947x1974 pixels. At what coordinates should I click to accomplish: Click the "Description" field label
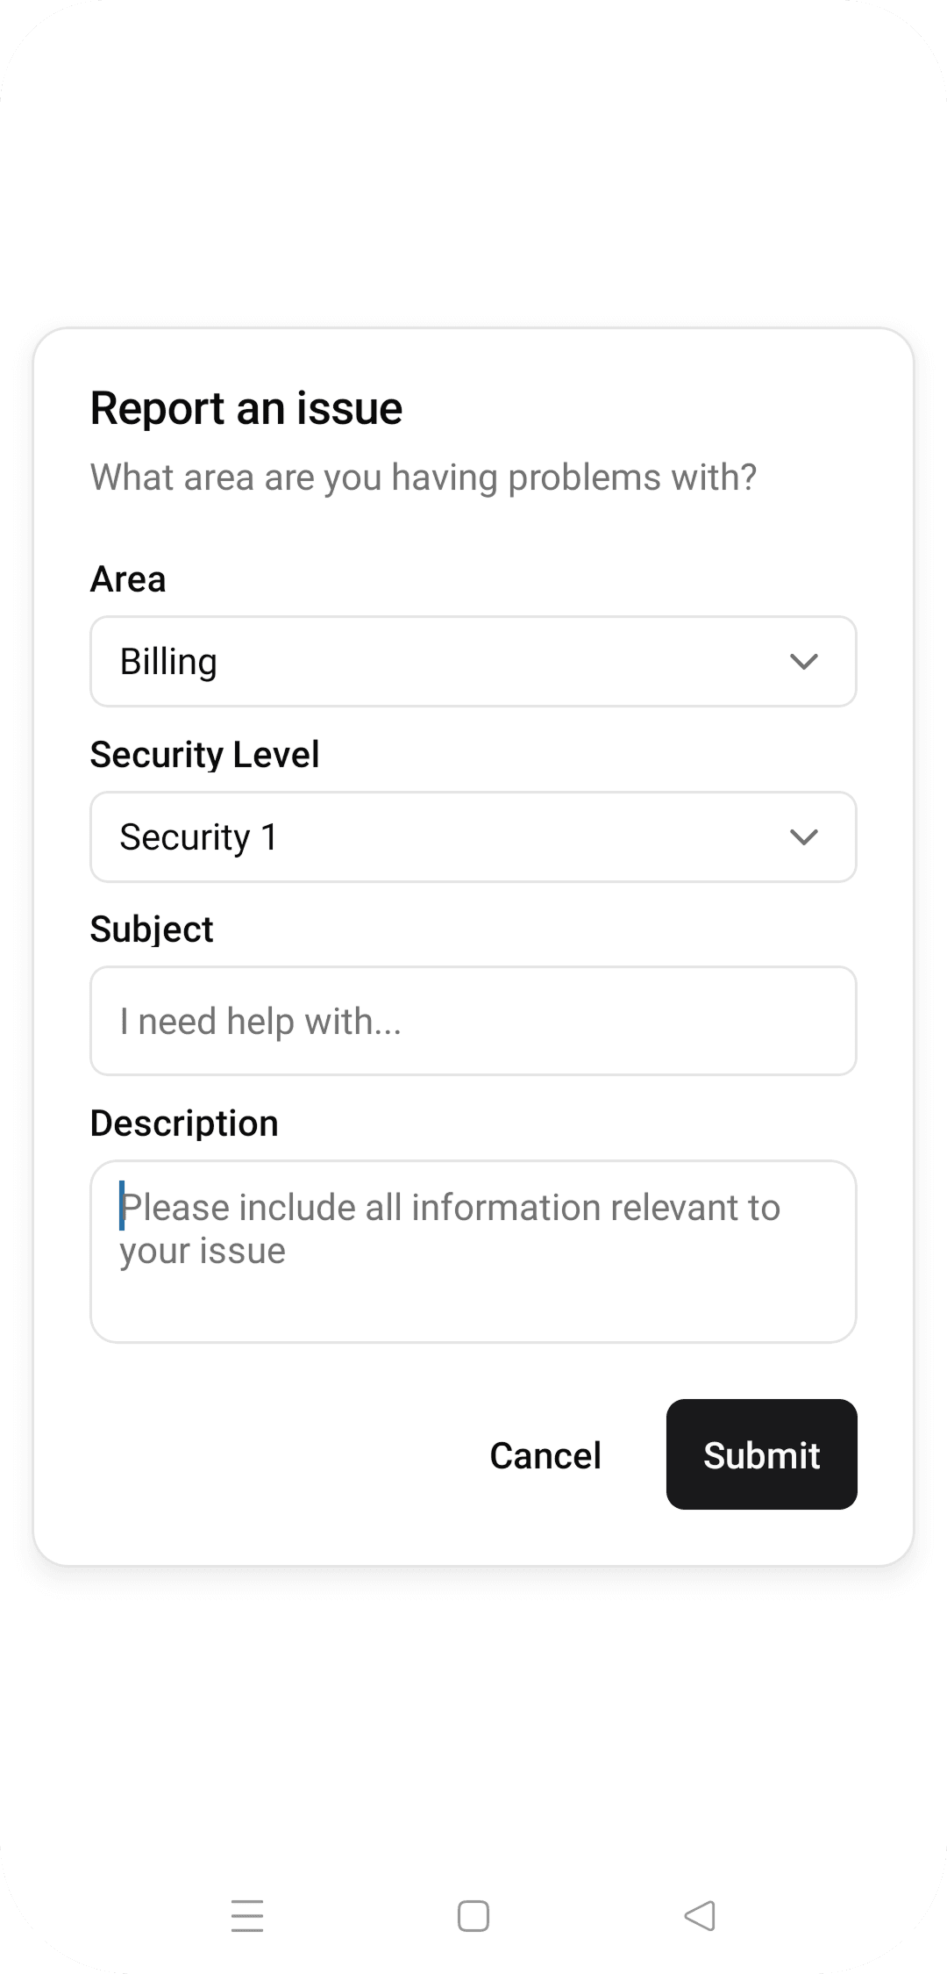coord(184,1123)
